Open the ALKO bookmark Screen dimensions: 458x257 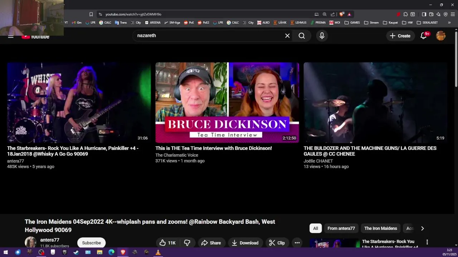(x=263, y=22)
